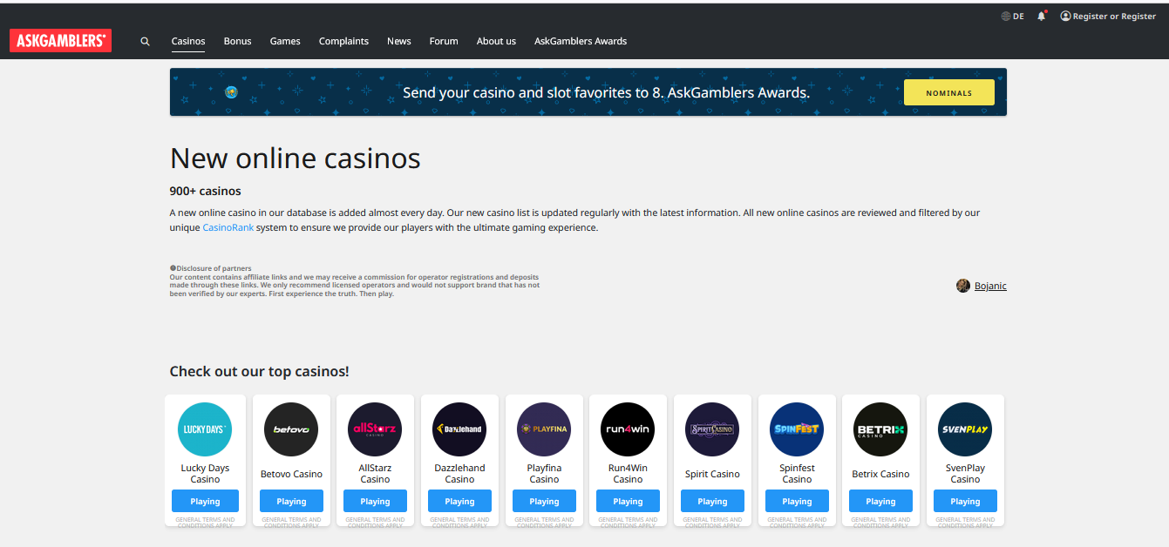Select the AllStarz casino logo

pos(375,429)
